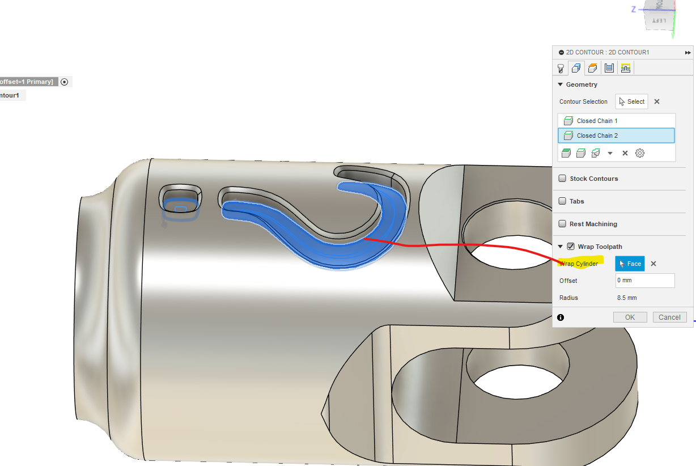The height and width of the screenshot is (466, 696).
Task: Collapse the Wrap Toolpath section
Action: point(561,246)
